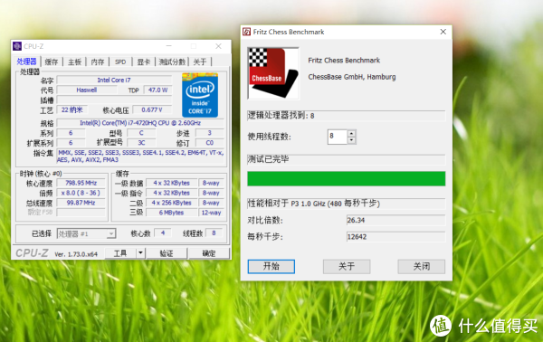Click the thread count input field

tap(338, 137)
